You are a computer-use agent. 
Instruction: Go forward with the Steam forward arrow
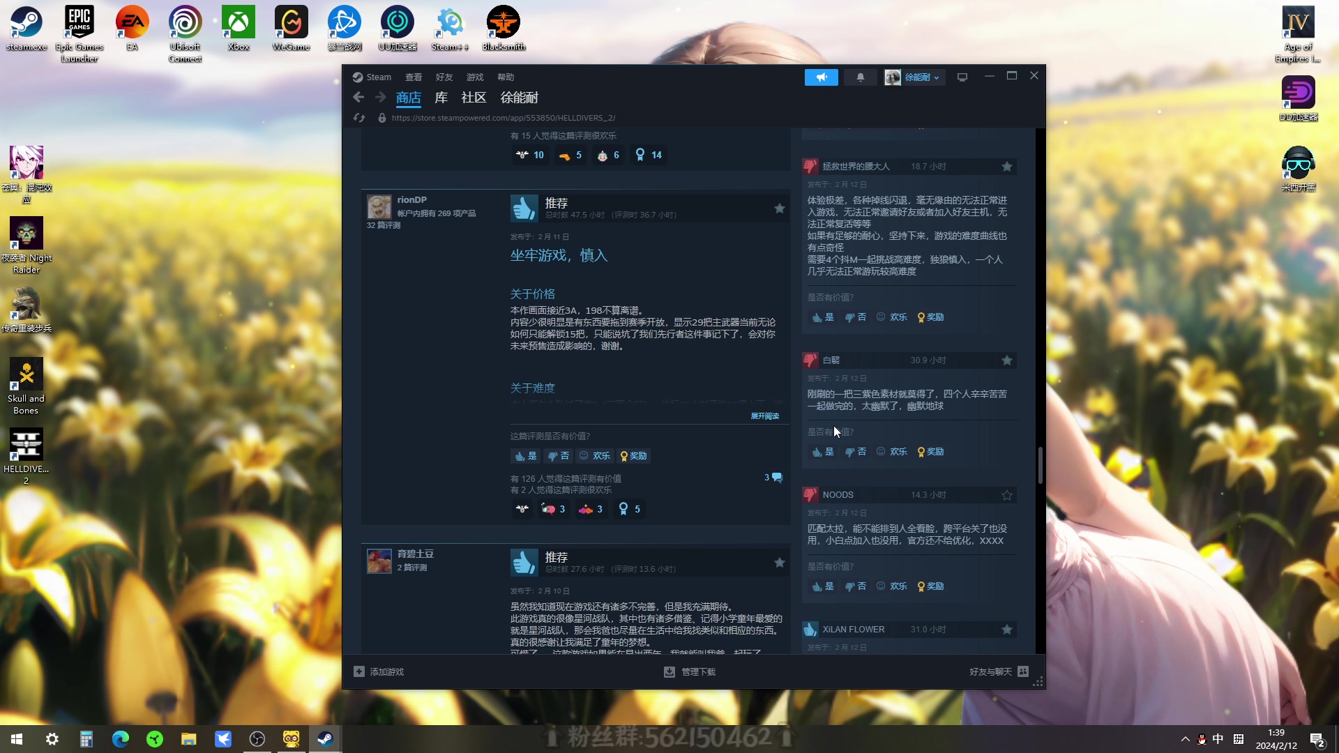click(x=381, y=98)
